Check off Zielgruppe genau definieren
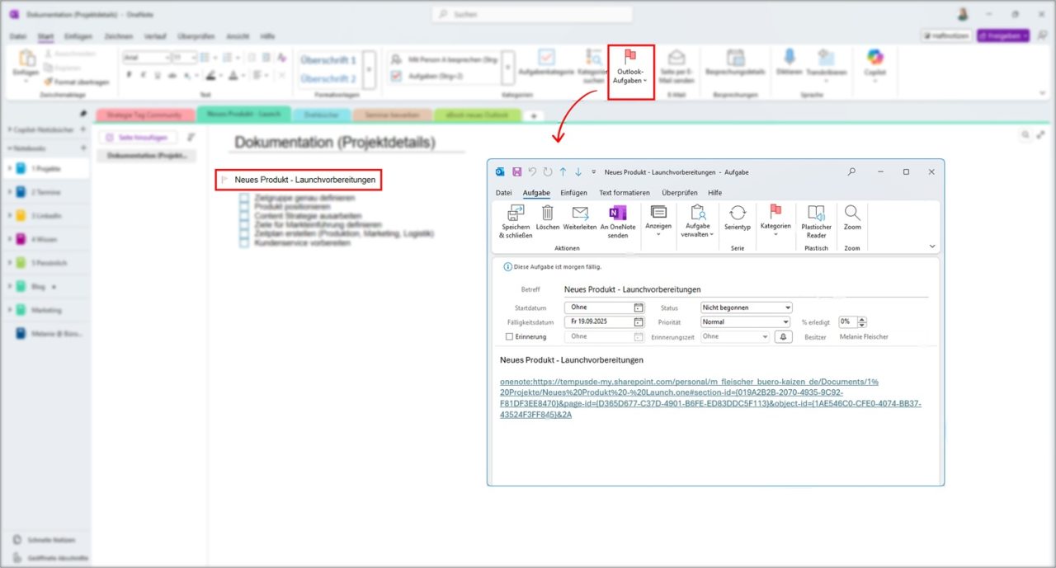This screenshot has width=1056, height=568. pos(244,198)
